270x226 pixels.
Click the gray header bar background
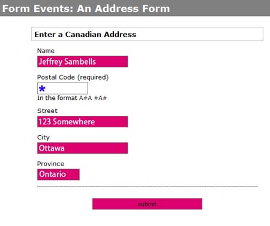coord(220,8)
